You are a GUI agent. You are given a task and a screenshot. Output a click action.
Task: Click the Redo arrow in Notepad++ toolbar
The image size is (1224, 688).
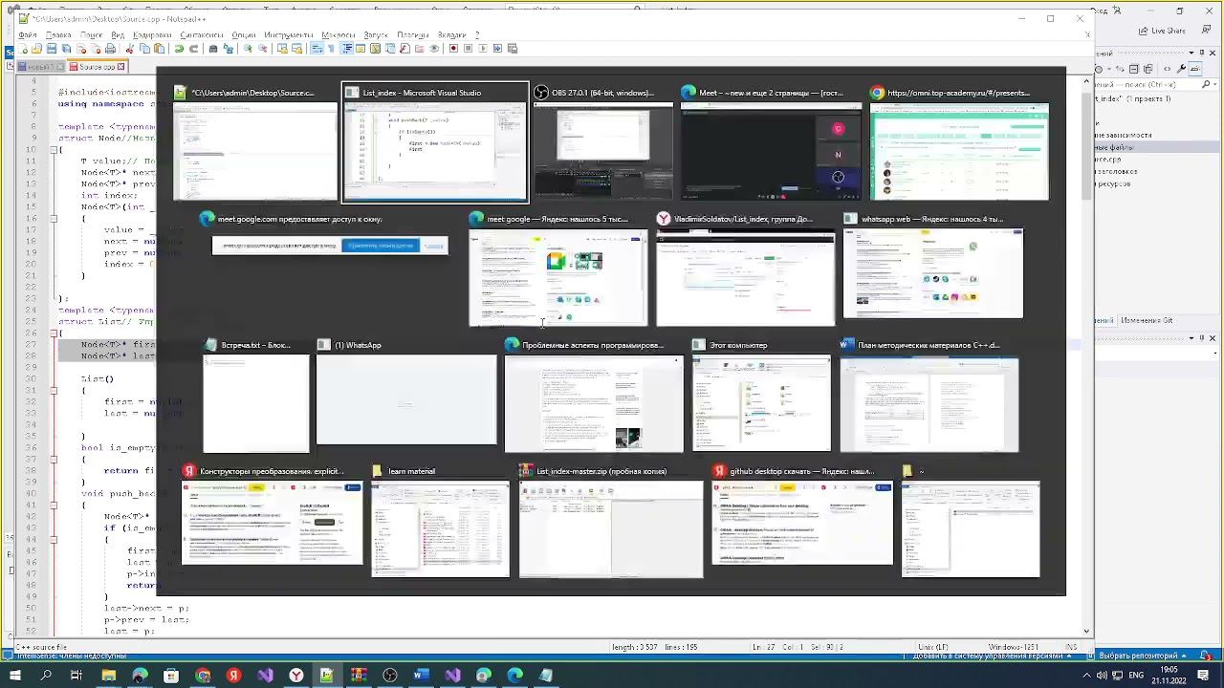pos(193,49)
